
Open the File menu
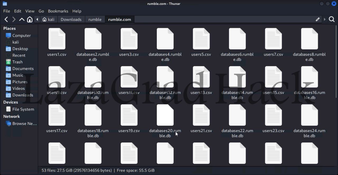[7, 11]
